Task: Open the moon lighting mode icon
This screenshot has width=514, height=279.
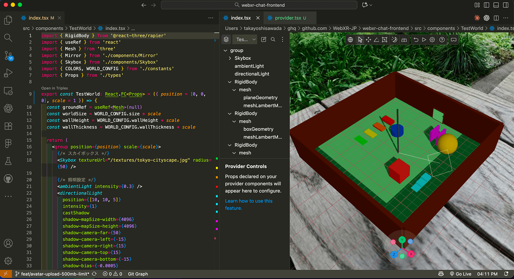Action: pyautogui.click(x=395, y=39)
